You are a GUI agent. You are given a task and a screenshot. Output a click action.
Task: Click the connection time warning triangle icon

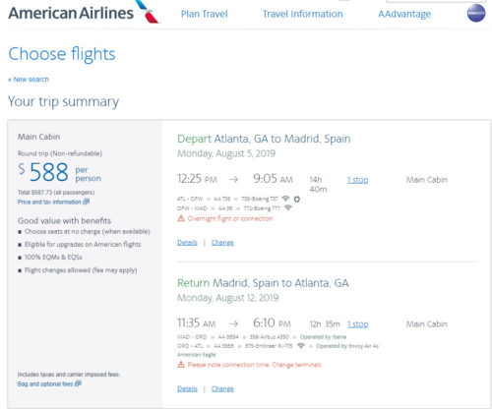point(181,365)
